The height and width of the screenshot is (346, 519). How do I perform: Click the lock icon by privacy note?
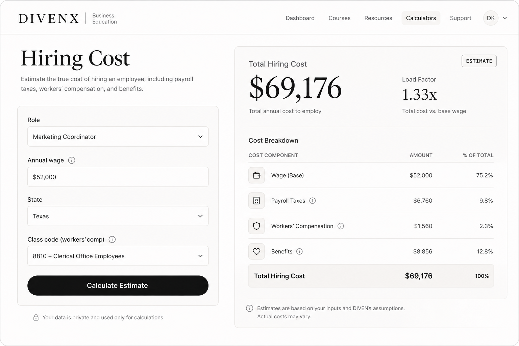point(36,318)
